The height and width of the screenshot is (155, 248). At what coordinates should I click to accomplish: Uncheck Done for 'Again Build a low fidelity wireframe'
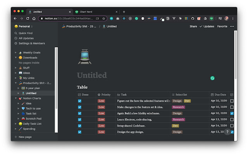[x=79, y=113]
